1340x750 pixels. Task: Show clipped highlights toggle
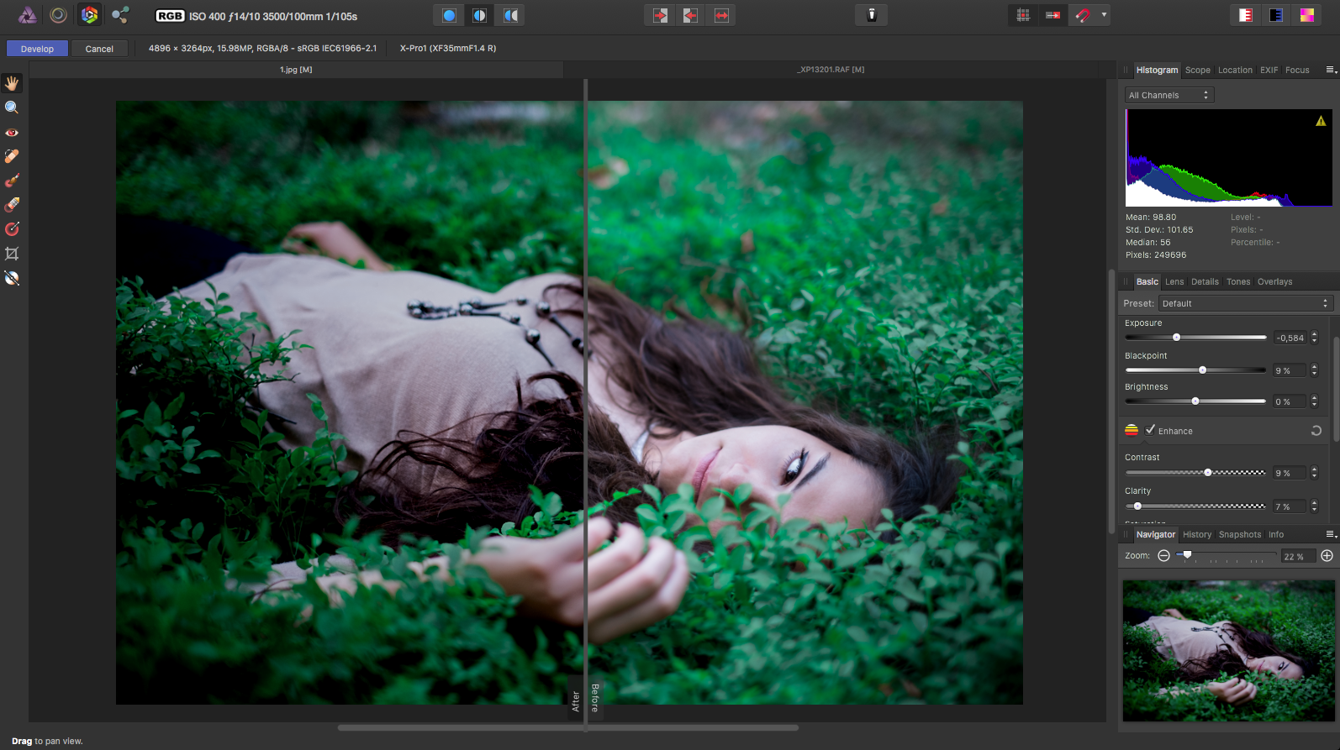1246,15
